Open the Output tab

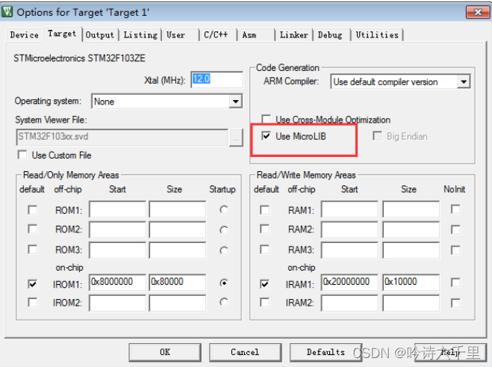click(100, 35)
